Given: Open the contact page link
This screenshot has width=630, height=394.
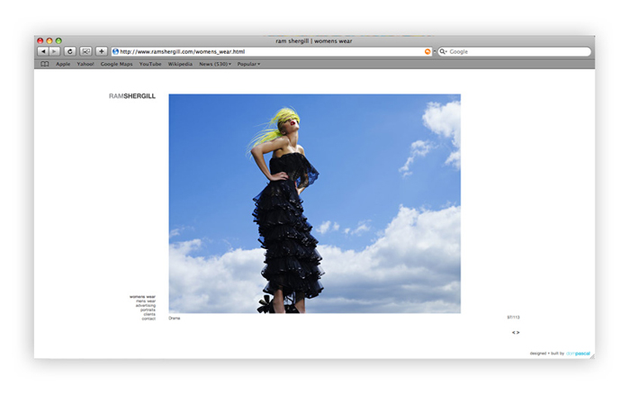Looking at the screenshot, I should point(148,319).
